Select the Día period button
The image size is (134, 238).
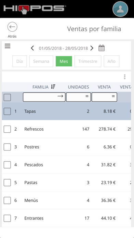pos(19,61)
